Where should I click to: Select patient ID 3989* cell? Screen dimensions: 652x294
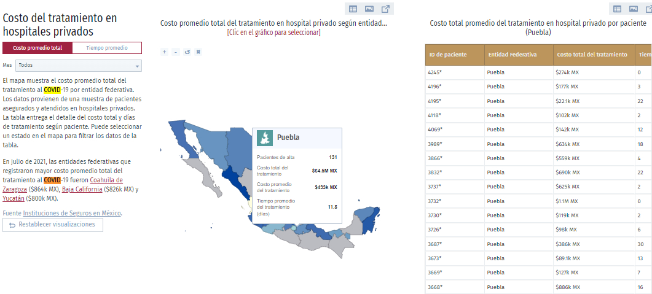coord(455,144)
